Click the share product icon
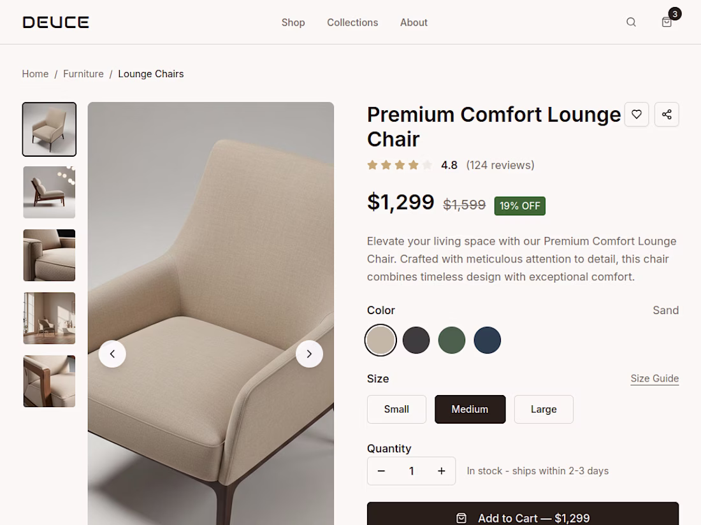701x525 pixels. [667, 115]
